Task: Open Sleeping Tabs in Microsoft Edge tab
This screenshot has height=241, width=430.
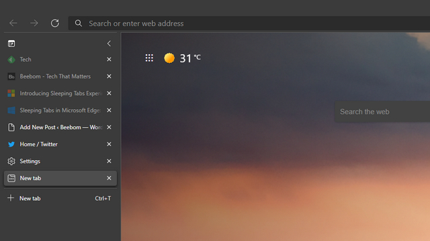Action: coord(60,110)
